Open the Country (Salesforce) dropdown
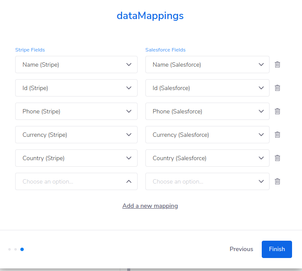The image size is (302, 271). pos(207,158)
